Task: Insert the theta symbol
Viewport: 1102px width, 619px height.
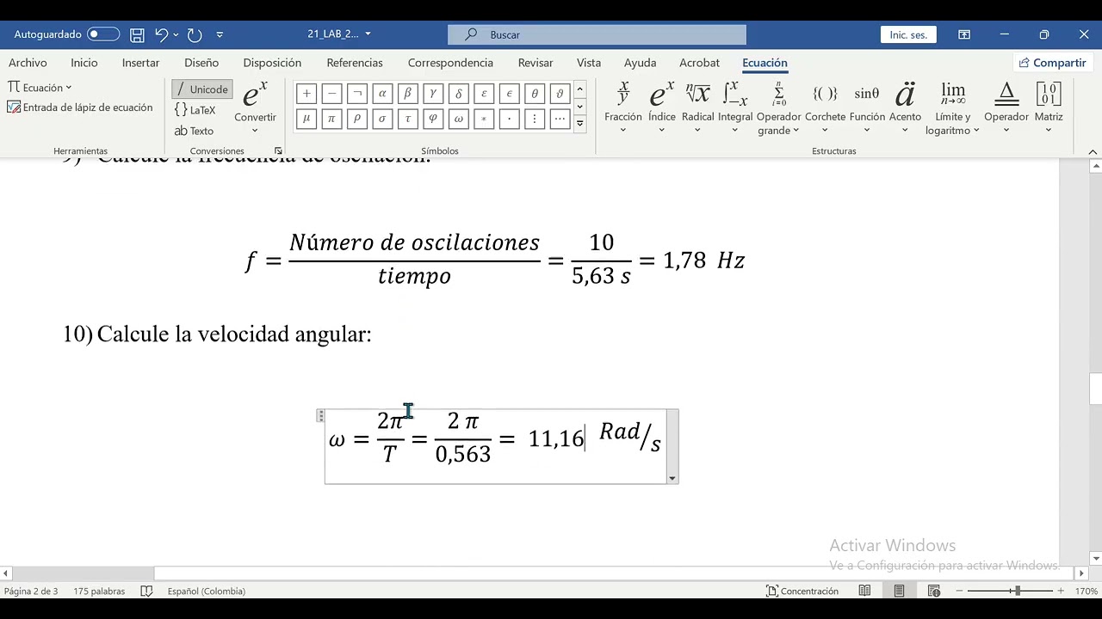Action: (x=535, y=94)
